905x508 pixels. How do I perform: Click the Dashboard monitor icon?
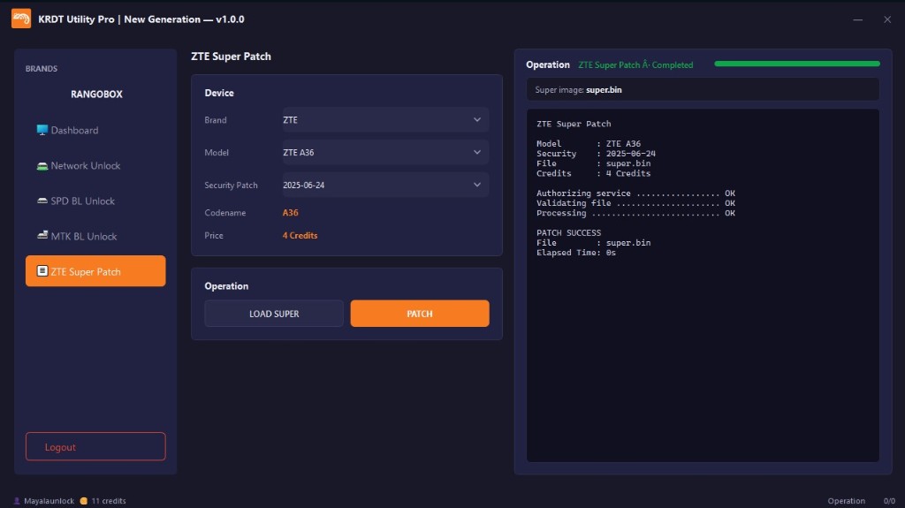click(x=42, y=130)
